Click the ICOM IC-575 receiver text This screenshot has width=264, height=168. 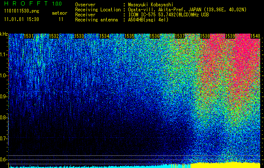pos(168,15)
